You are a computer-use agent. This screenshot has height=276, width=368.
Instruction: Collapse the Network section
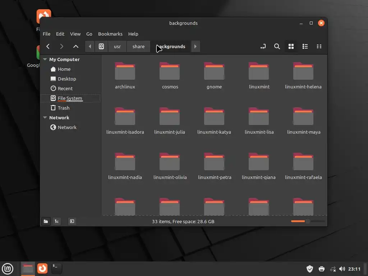coord(45,118)
